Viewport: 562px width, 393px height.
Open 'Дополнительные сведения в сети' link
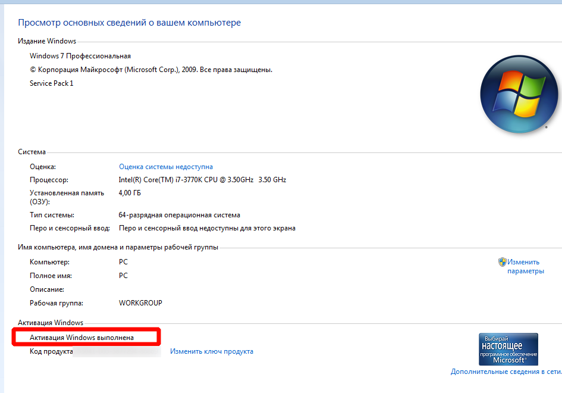(x=506, y=372)
